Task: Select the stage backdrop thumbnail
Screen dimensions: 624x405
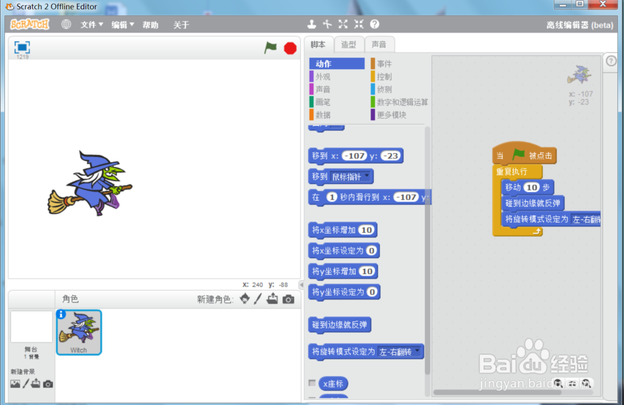Action: point(31,327)
